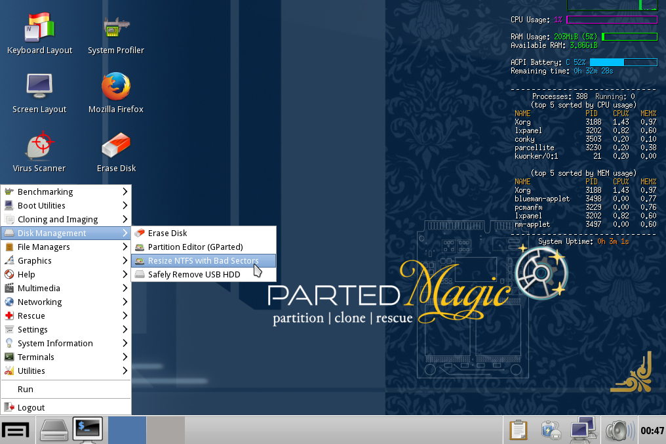Click the battery charging icon in the tray
Image resolution: width=666 pixels, height=444 pixels.
pos(551,430)
